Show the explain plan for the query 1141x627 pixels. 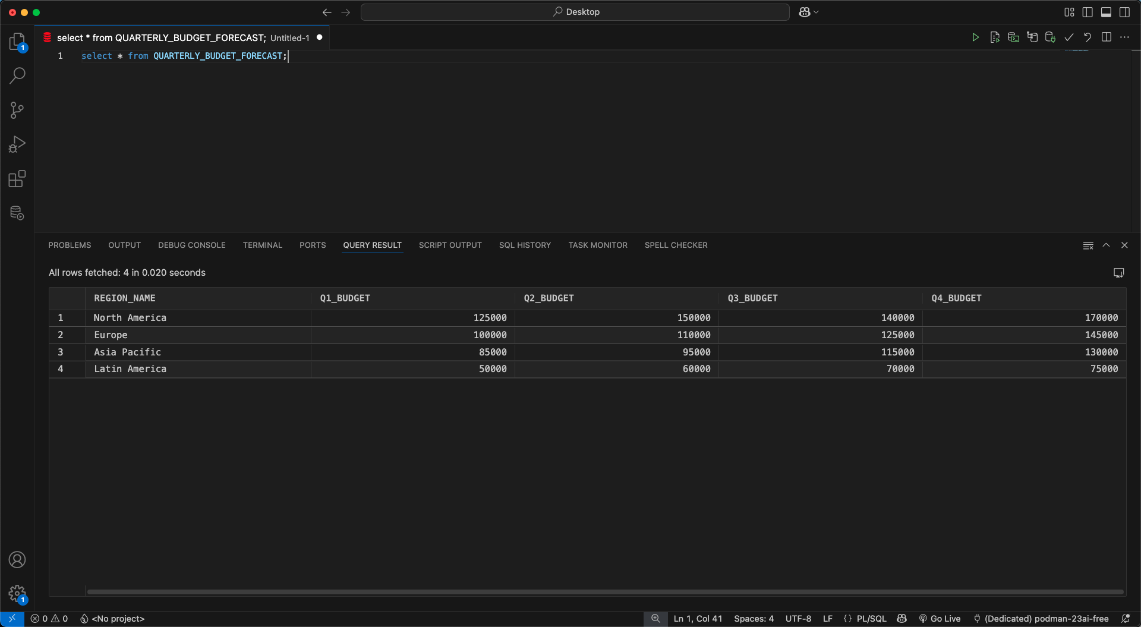[x=1032, y=37]
